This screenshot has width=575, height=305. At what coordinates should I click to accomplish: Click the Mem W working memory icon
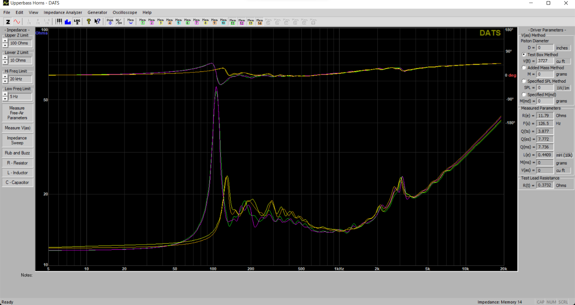[130, 22]
